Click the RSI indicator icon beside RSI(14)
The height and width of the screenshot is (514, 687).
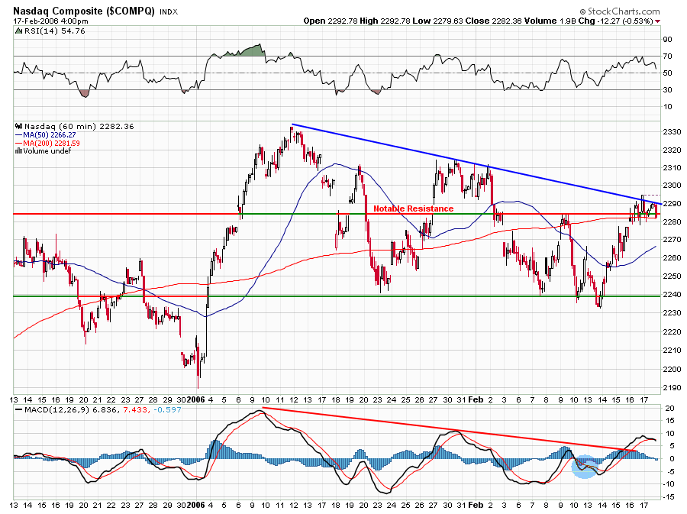tap(18, 31)
